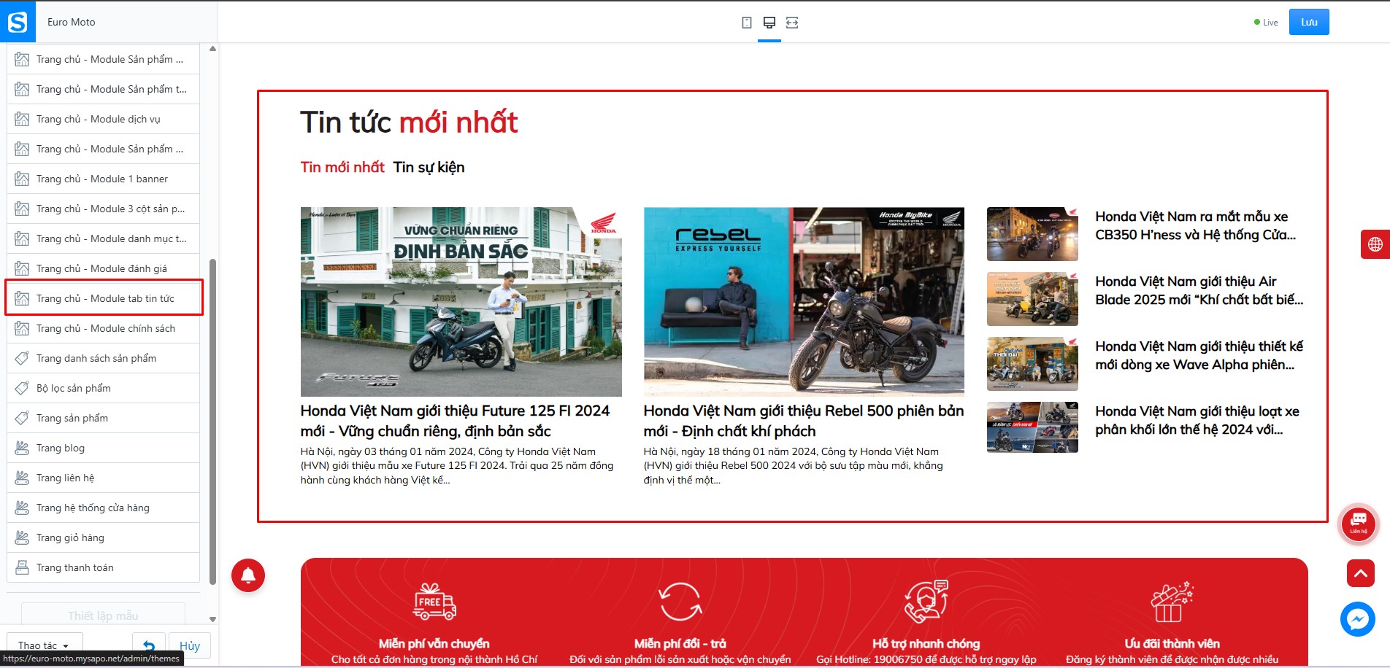Click the support agent headset icon
Viewport: 1390px width, 668px height.
point(926,602)
